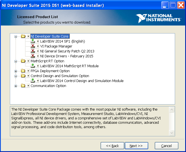Open the install-state dropdown arrow for LabVIEW 2014 SP1

pyautogui.click(x=38, y=41)
